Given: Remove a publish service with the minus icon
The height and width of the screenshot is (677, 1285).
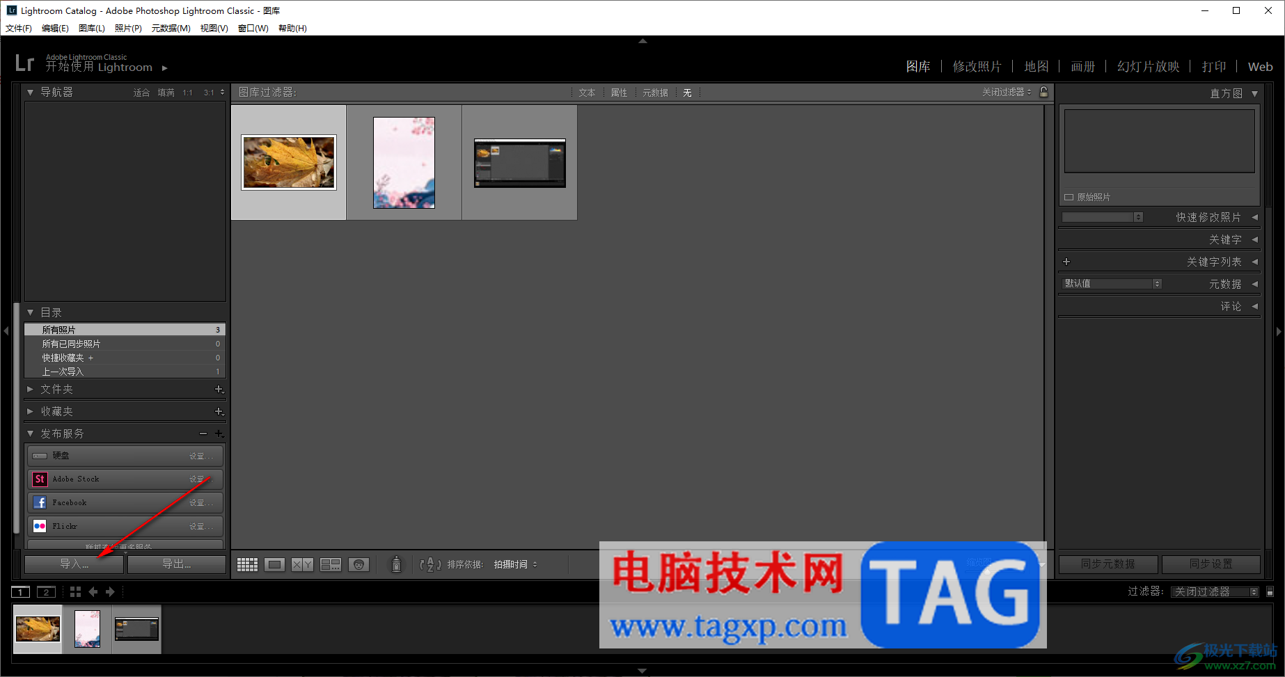Looking at the screenshot, I should (203, 433).
